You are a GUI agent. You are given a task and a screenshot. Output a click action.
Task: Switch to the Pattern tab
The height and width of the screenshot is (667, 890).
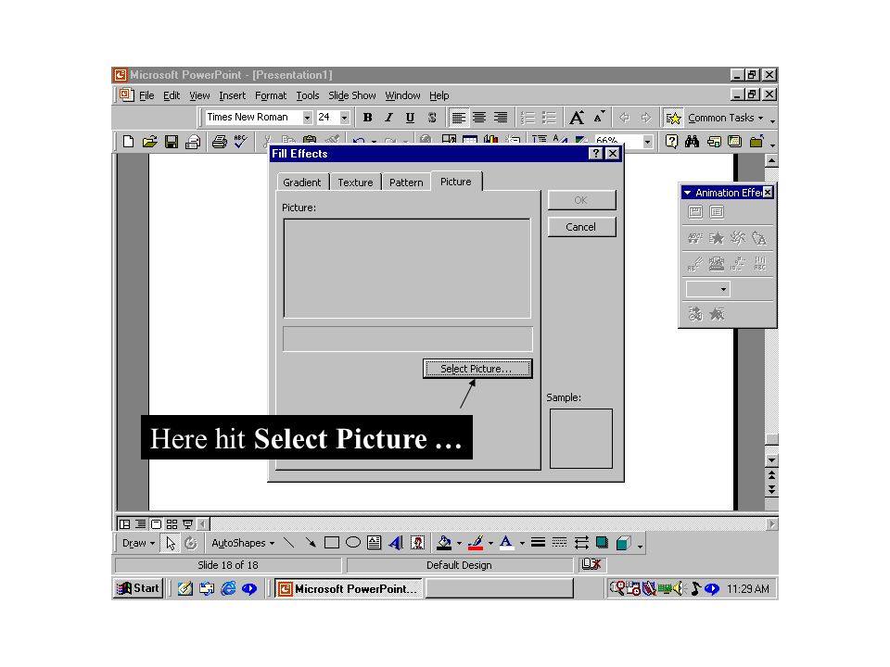coord(406,182)
